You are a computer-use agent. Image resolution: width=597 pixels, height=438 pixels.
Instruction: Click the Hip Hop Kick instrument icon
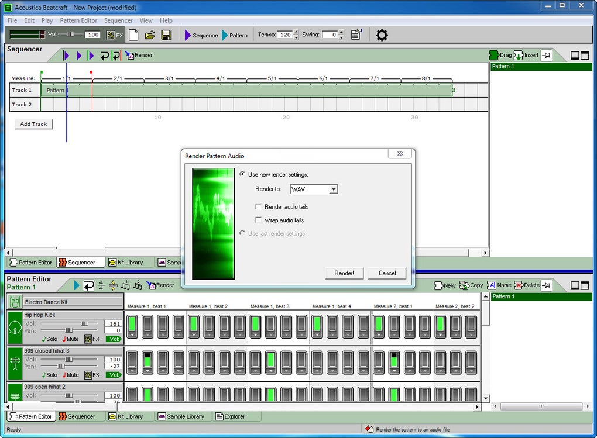[15, 327]
